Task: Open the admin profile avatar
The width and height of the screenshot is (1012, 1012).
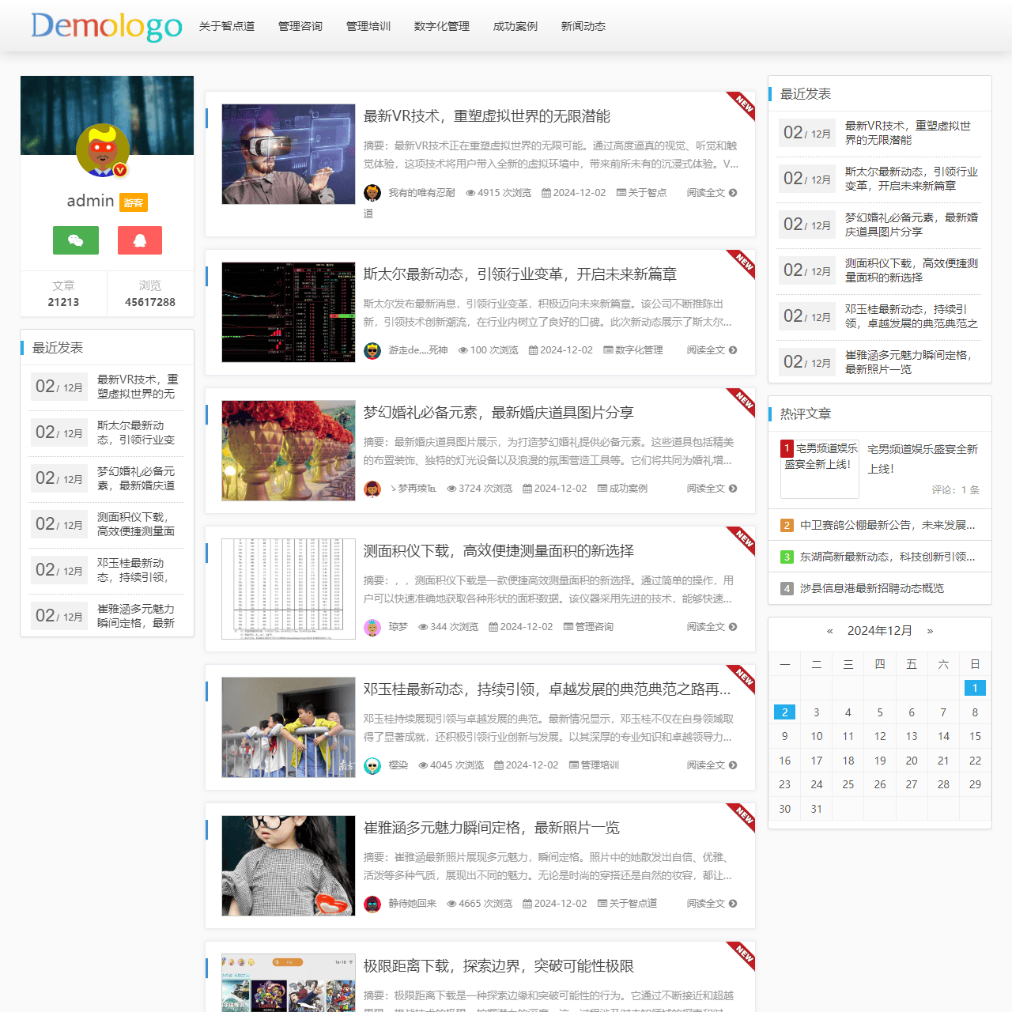Action: click(103, 150)
